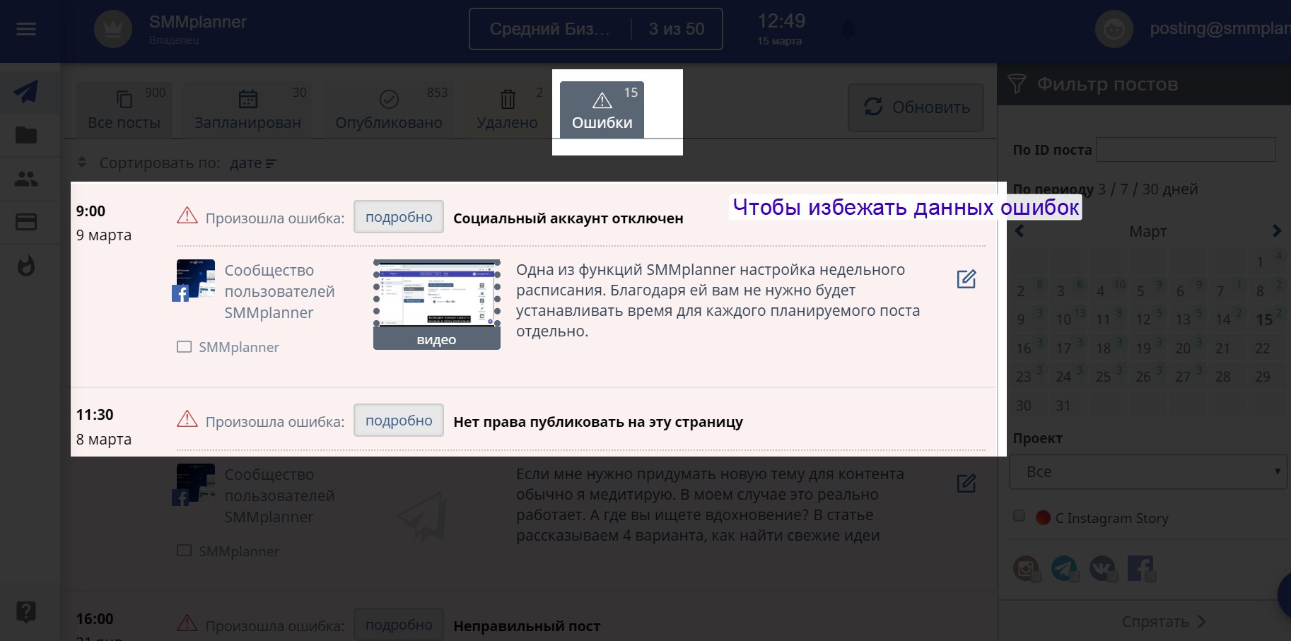Tick the SMMplanner checkbox on 11:30 post
Image resolution: width=1291 pixels, height=641 pixels.
point(184,551)
